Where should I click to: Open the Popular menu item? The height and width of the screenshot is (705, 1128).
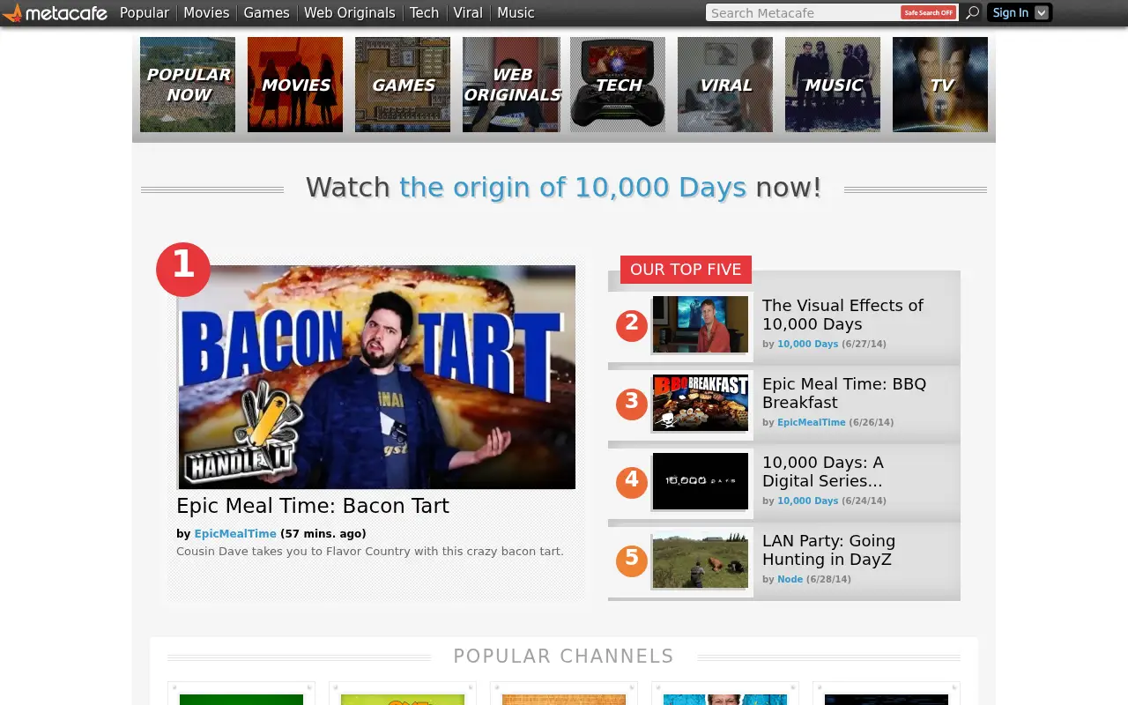tap(145, 12)
